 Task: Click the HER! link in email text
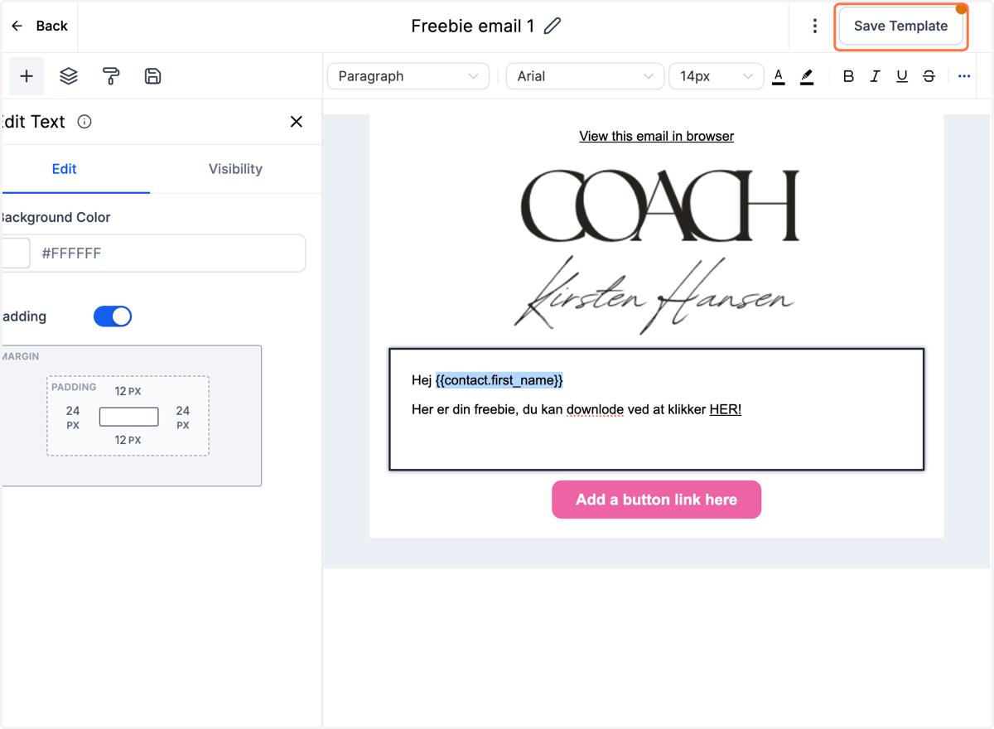726,409
